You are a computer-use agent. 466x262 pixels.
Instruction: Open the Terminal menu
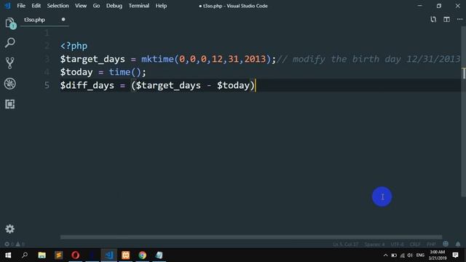[139, 6]
